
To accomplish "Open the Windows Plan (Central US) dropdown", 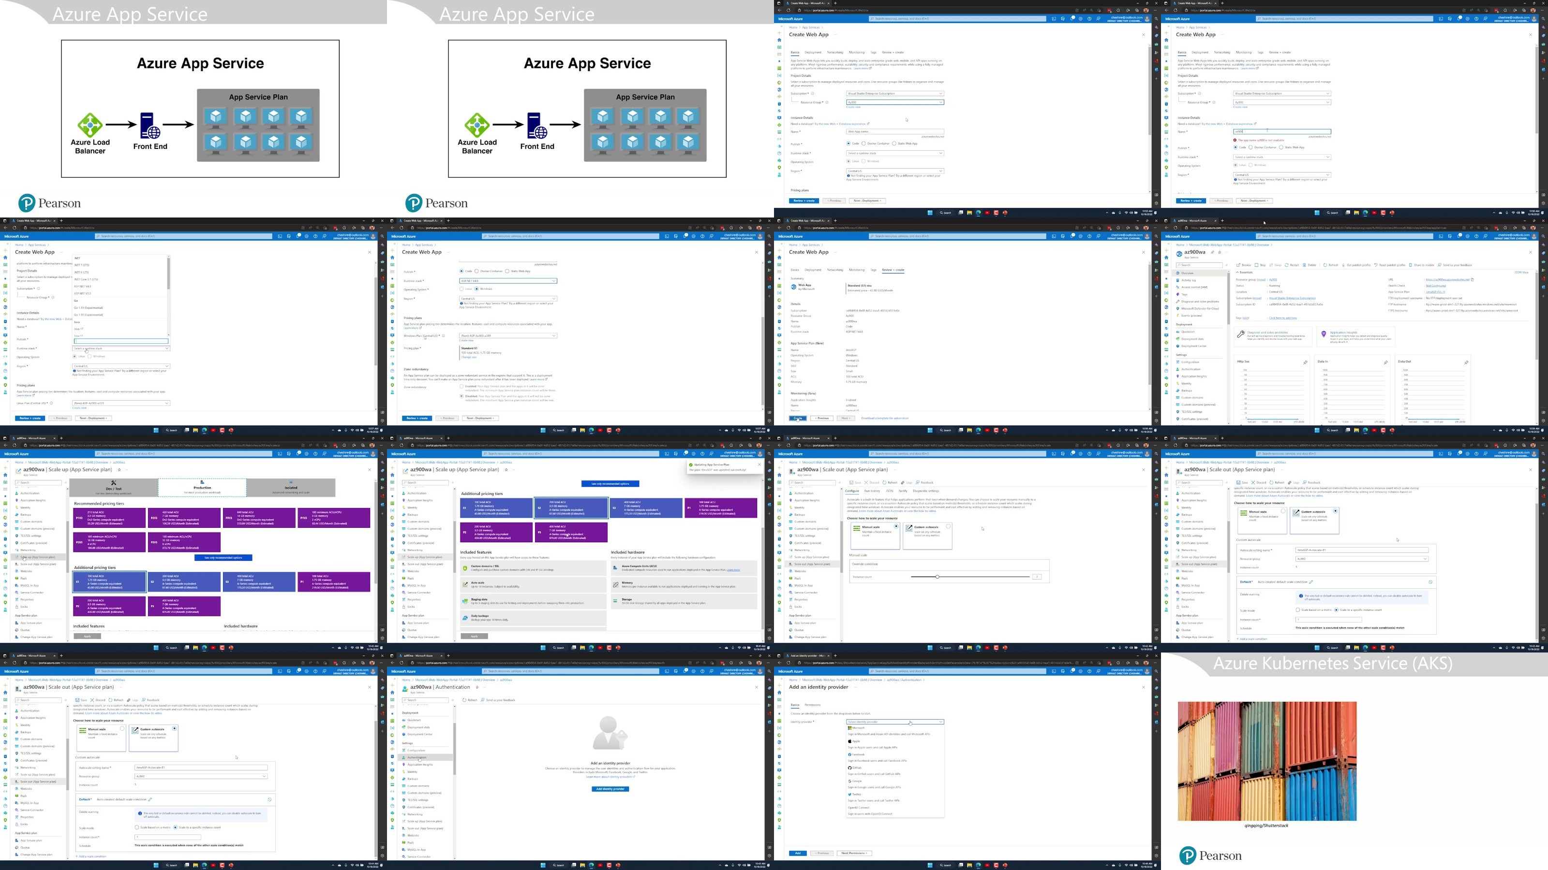I will tap(508, 335).
